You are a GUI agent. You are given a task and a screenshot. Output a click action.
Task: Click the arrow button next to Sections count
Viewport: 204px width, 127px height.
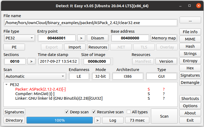(x=31, y=61)
